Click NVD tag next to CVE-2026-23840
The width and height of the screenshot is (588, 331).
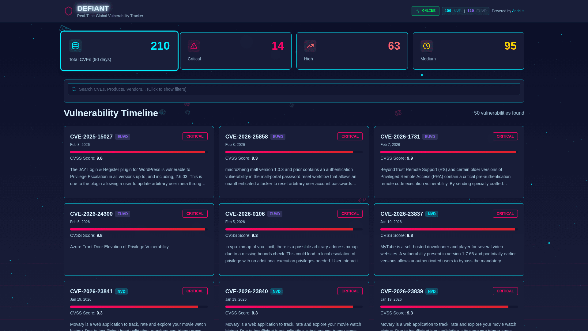coord(277,291)
